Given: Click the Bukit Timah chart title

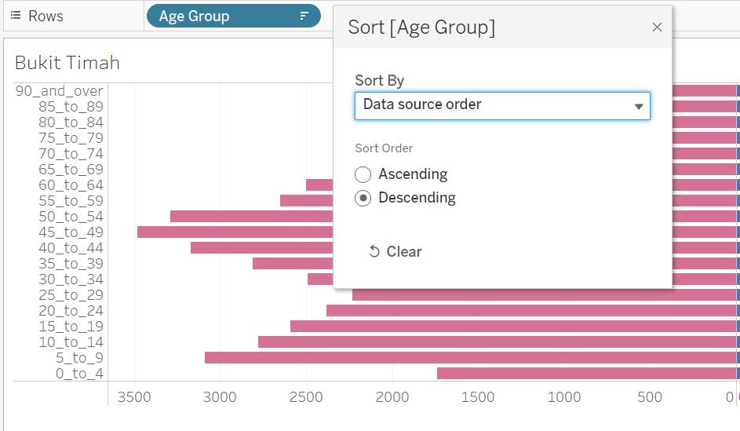Looking at the screenshot, I should click(x=67, y=63).
